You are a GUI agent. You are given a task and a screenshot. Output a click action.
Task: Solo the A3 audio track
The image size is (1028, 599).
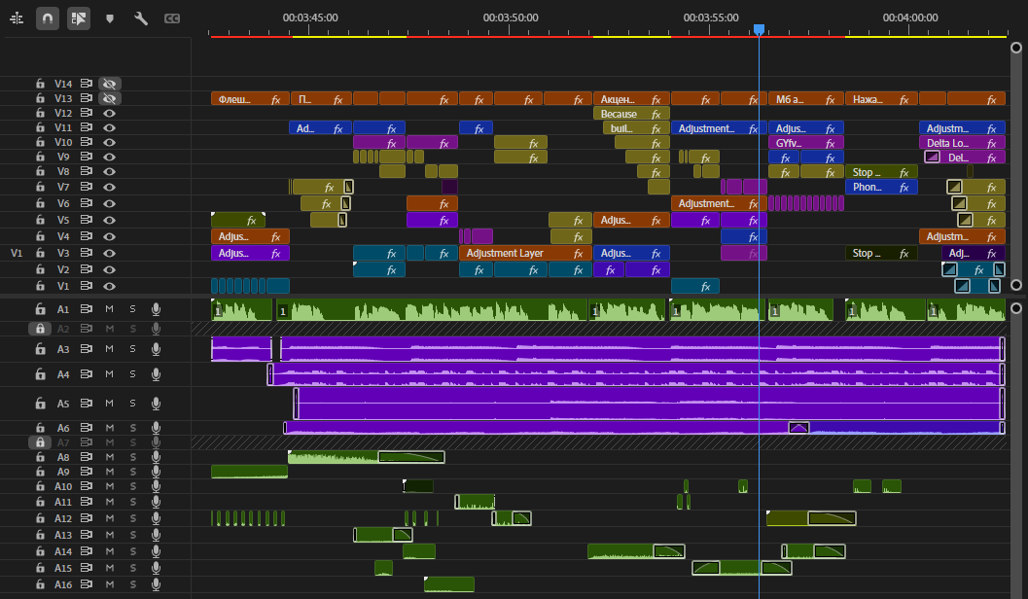(x=131, y=348)
